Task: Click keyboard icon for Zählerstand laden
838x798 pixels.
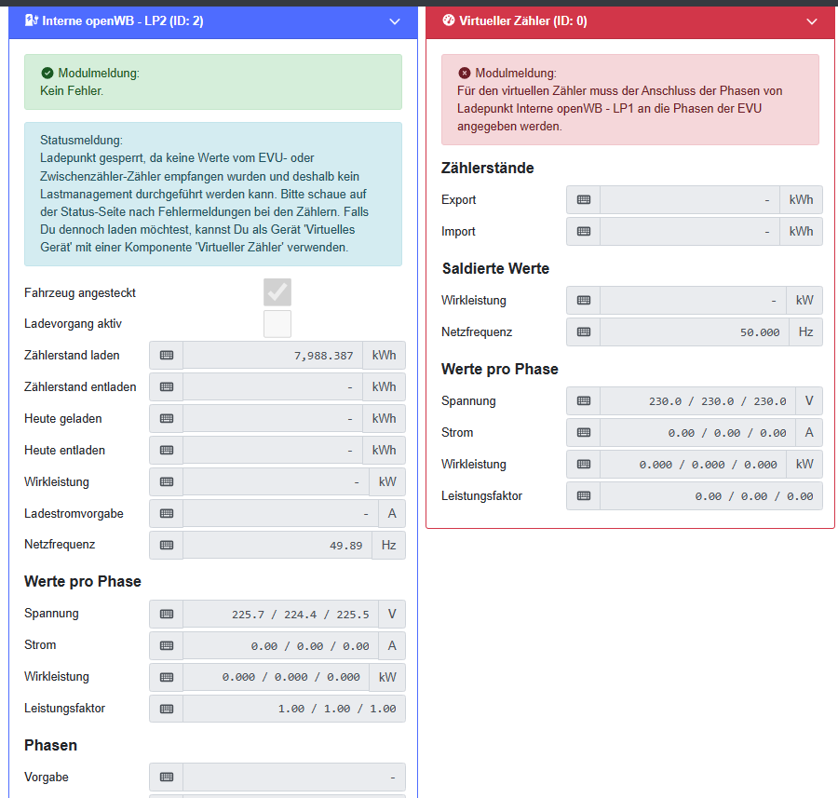Action: [x=167, y=356]
